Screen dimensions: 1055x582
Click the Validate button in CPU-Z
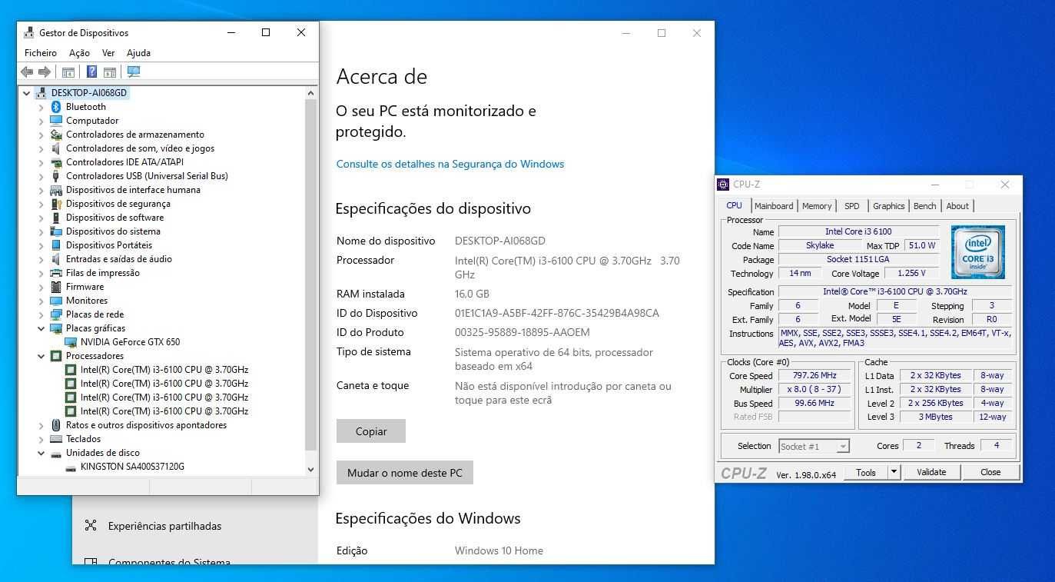931,472
